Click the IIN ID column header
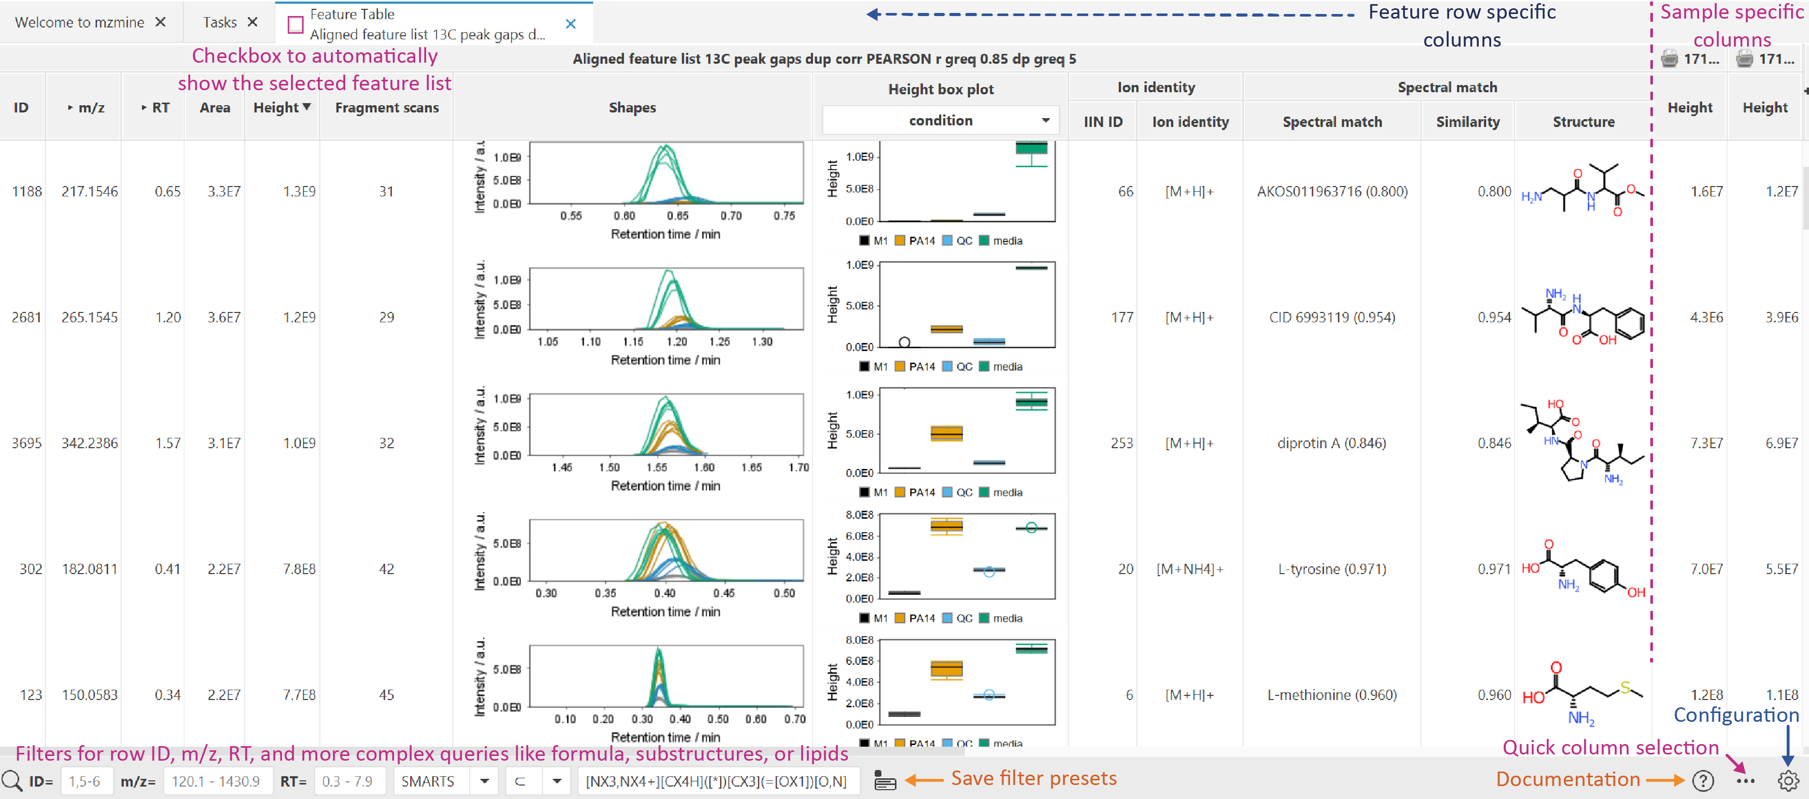The height and width of the screenshot is (799, 1809). (x=1102, y=121)
